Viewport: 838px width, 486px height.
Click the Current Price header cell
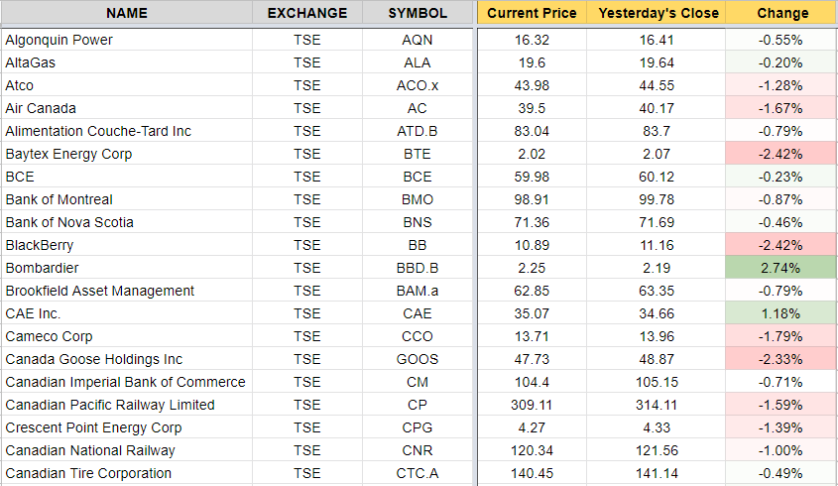[532, 13]
